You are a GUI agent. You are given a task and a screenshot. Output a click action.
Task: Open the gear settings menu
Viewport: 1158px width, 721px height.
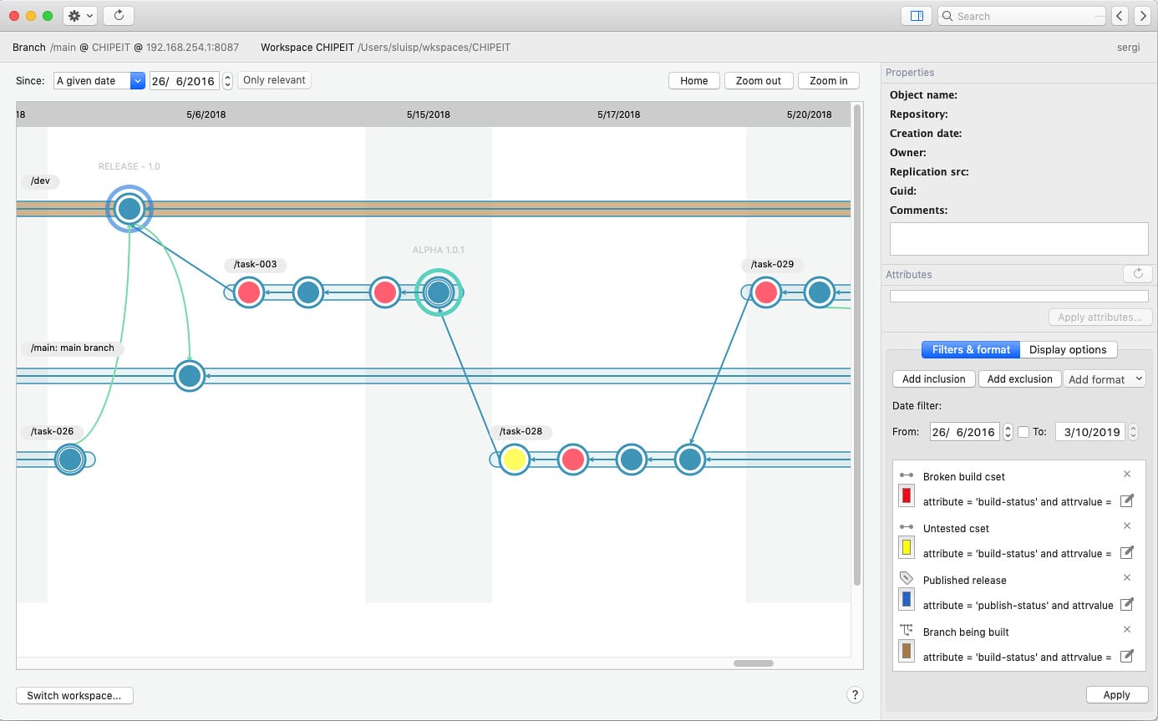(x=80, y=16)
